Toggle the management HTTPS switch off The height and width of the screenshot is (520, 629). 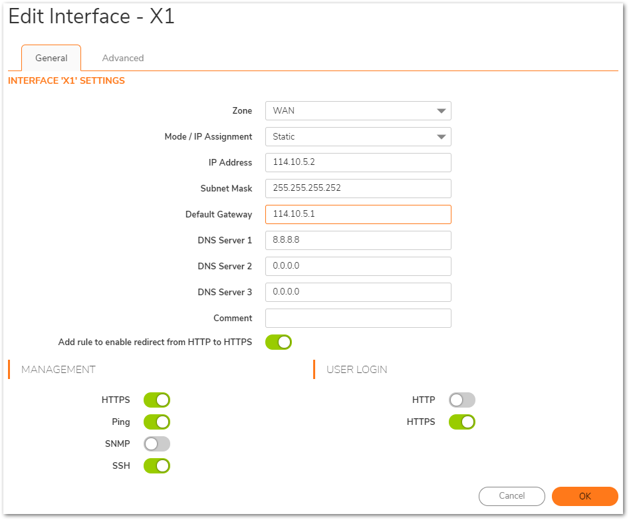(x=157, y=400)
